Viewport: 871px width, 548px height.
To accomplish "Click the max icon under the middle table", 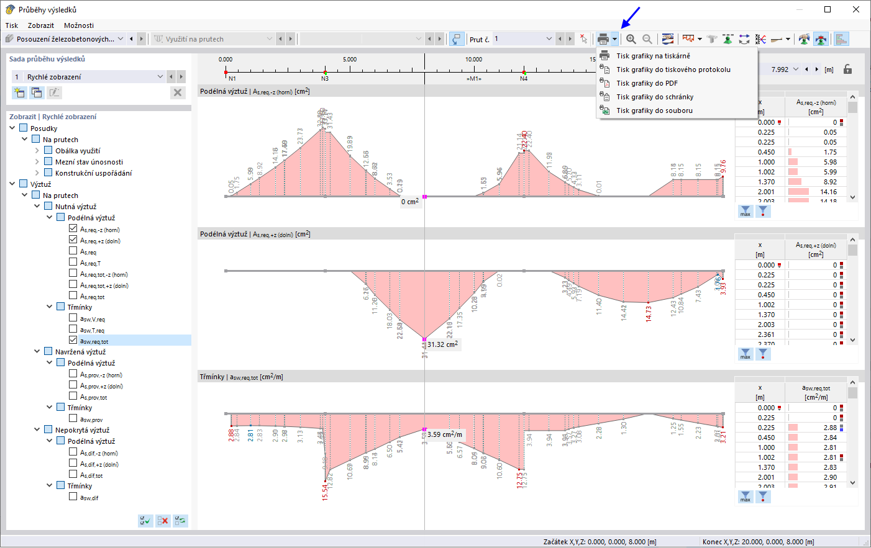I will point(746,354).
